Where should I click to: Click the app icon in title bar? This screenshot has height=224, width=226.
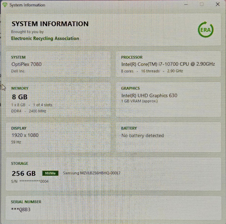coord(5,5)
